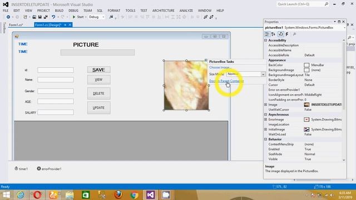This screenshot has width=356, height=200.
Task: Click the Open File toolbar icon
Action: click(x=34, y=17)
